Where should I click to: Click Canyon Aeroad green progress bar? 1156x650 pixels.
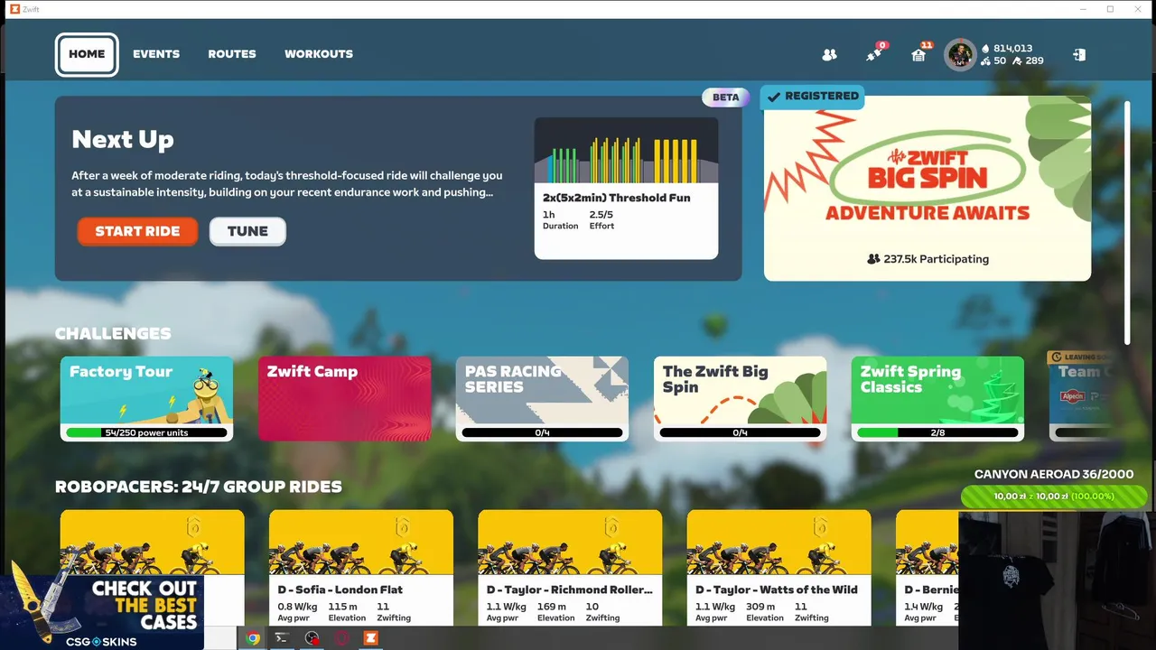pyautogui.click(x=1054, y=497)
